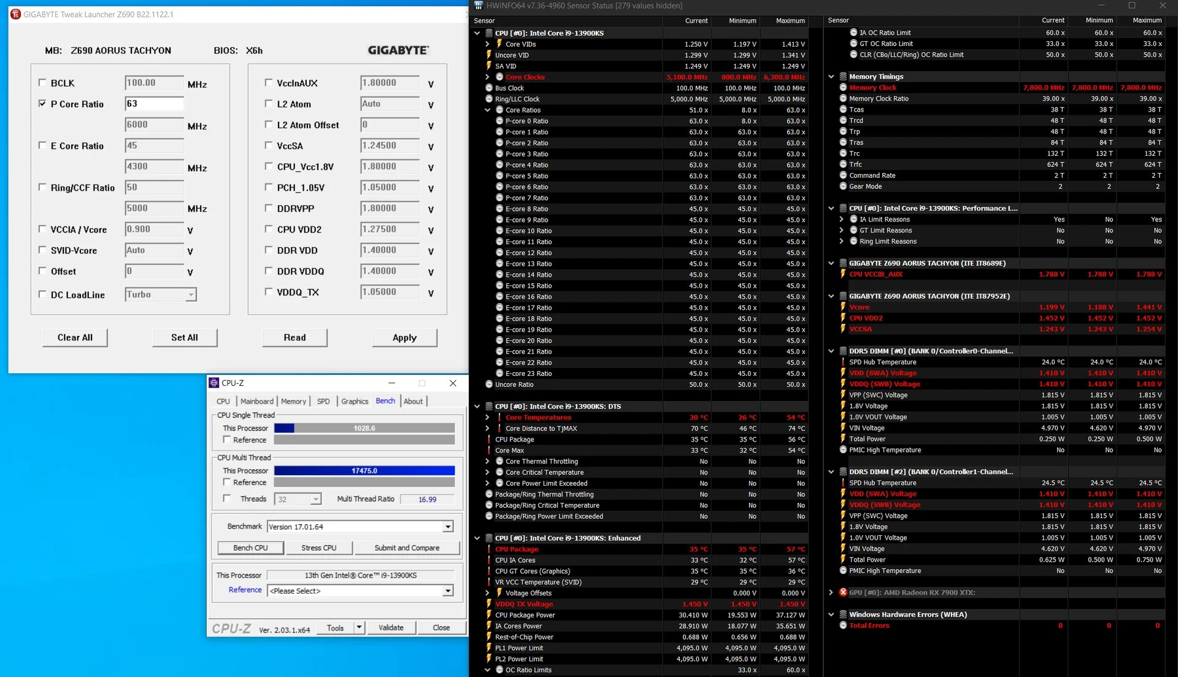Click the thermometer icon next to Core Temperatures

click(499, 418)
